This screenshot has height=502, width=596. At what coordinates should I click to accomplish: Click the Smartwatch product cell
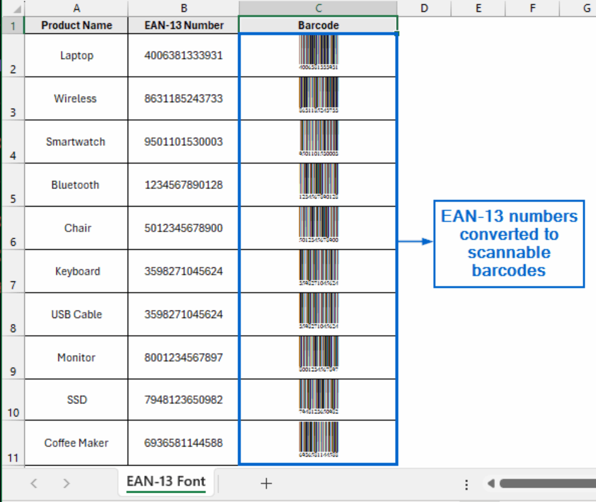[76, 141]
